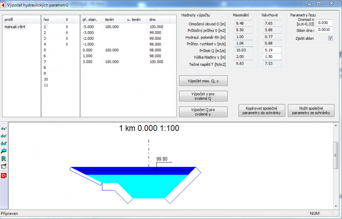Minimize the Výpočet hydraulických parametrů window
This screenshot has width=342, height=219.
tap(310, 3)
